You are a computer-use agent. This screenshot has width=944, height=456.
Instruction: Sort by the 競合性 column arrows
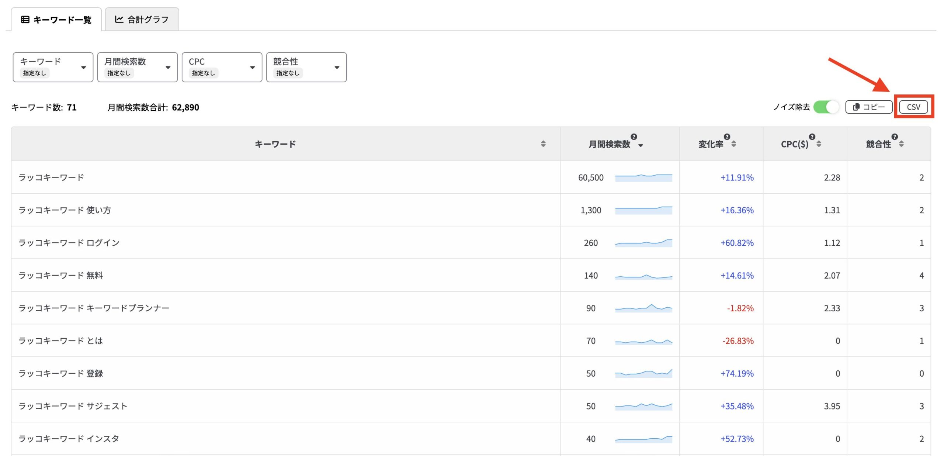coord(901,144)
